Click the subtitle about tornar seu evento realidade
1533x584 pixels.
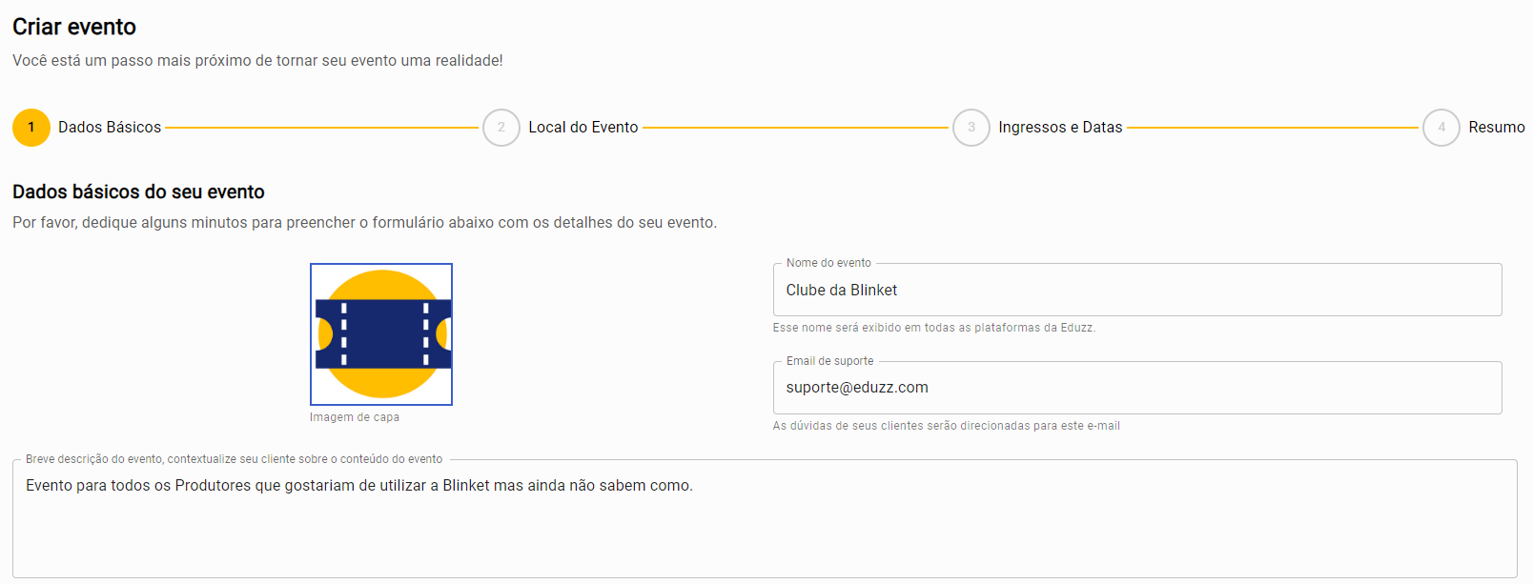[257, 61]
